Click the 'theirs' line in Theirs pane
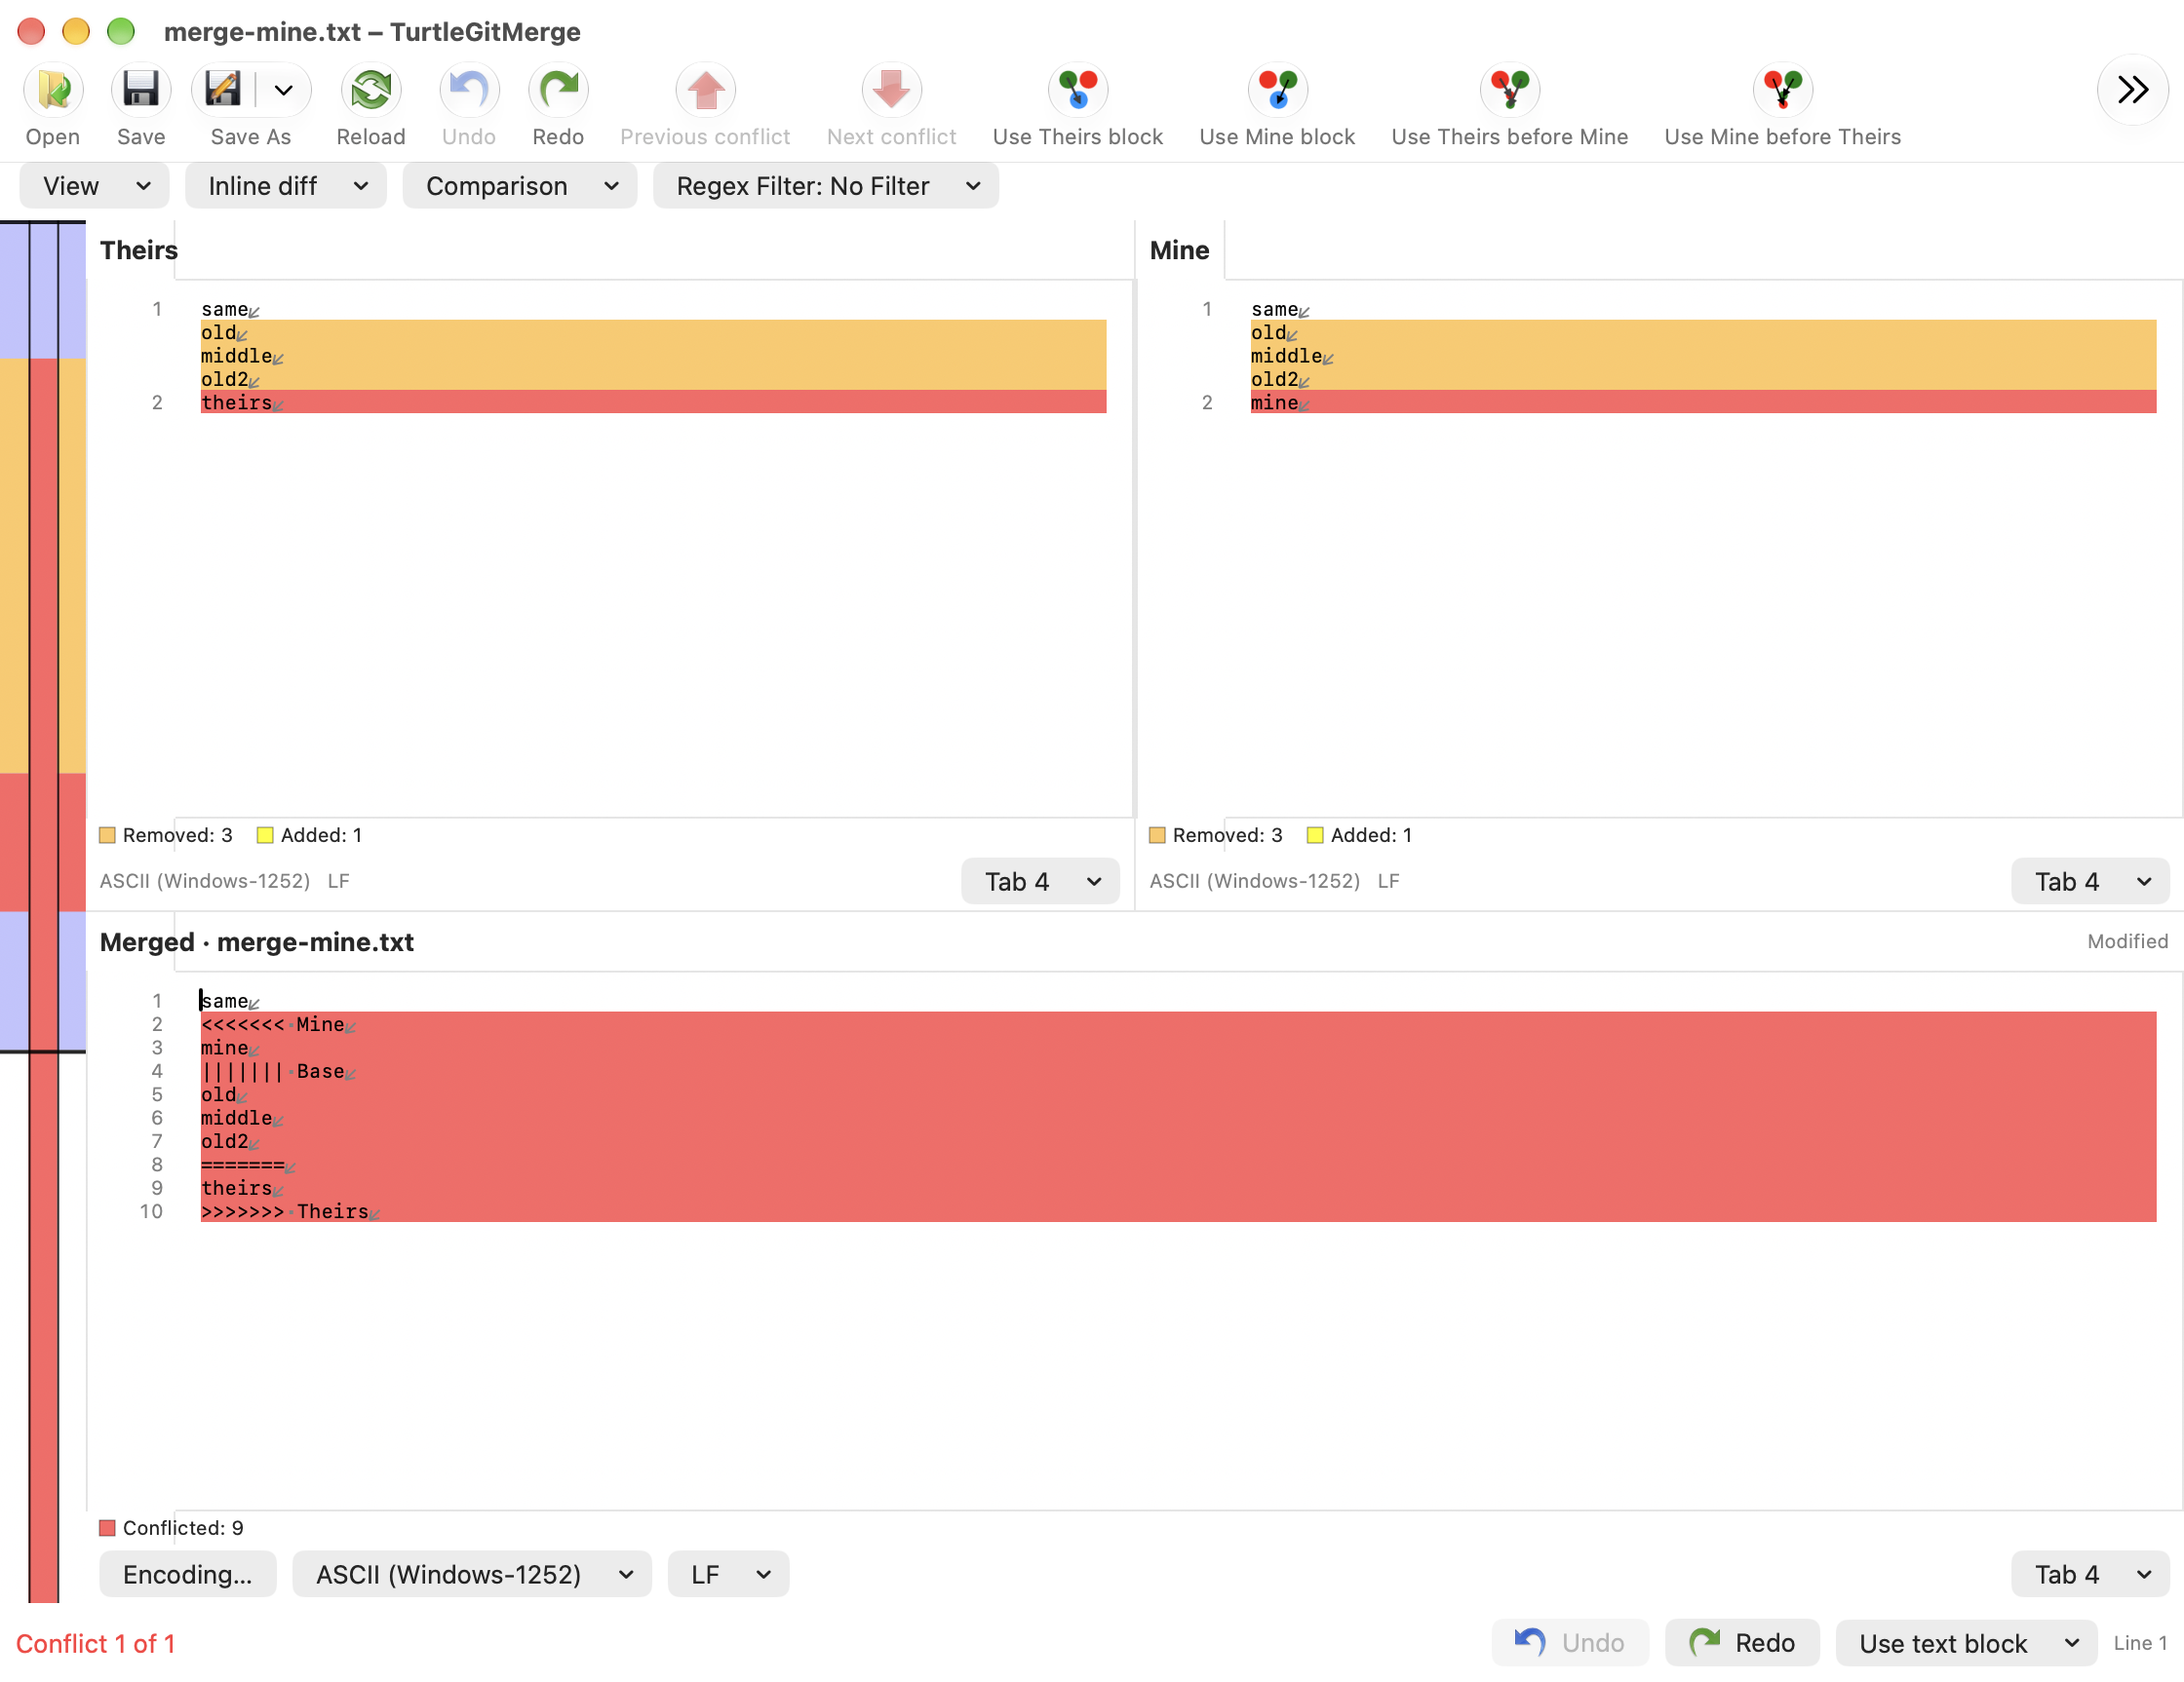Viewport: 2184px width, 1682px height. 653,402
